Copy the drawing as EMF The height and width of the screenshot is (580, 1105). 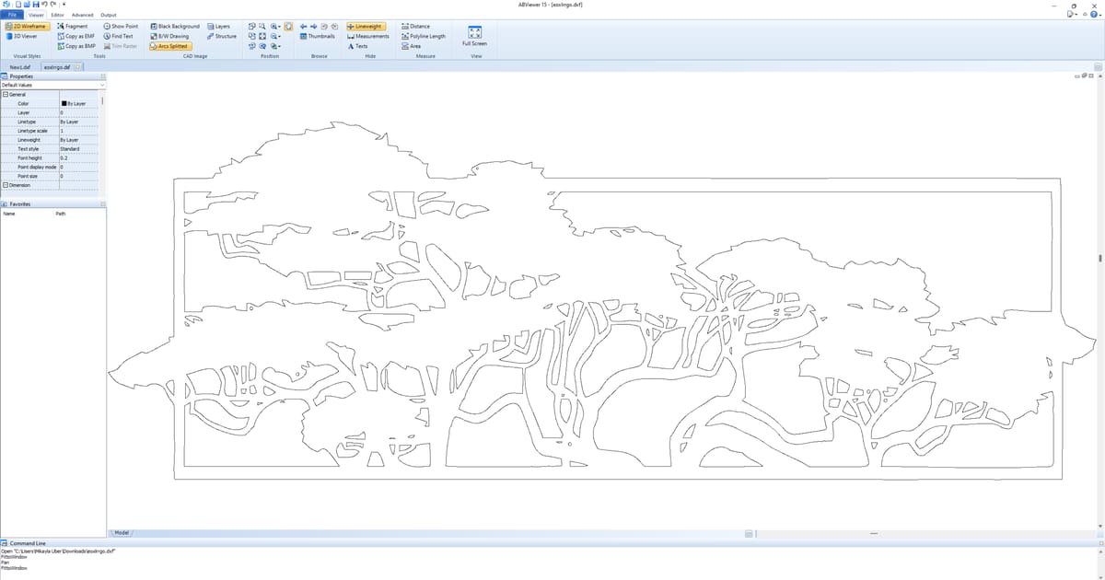[76, 36]
